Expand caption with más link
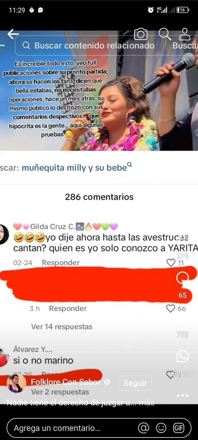Image resolution: width=198 pixels, height=440 pixels. tap(148, 403)
